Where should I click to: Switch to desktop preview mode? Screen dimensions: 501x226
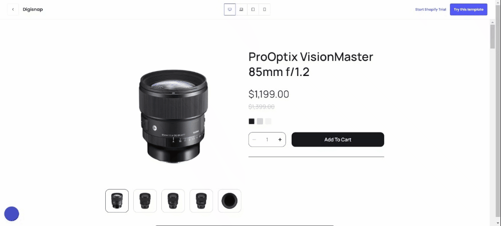[230, 9]
